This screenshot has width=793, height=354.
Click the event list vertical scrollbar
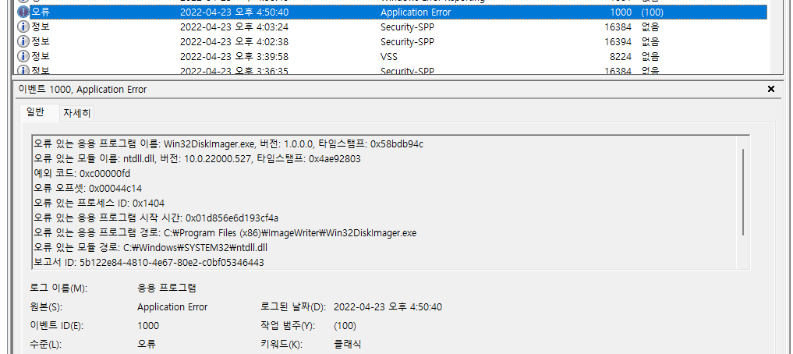pyautogui.click(x=775, y=37)
